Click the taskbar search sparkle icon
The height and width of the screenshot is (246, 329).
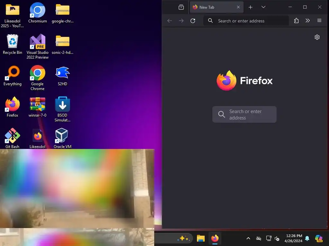coord(183,238)
